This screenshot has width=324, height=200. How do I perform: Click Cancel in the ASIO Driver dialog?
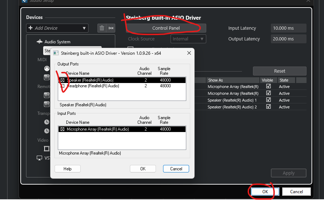[x=176, y=169]
